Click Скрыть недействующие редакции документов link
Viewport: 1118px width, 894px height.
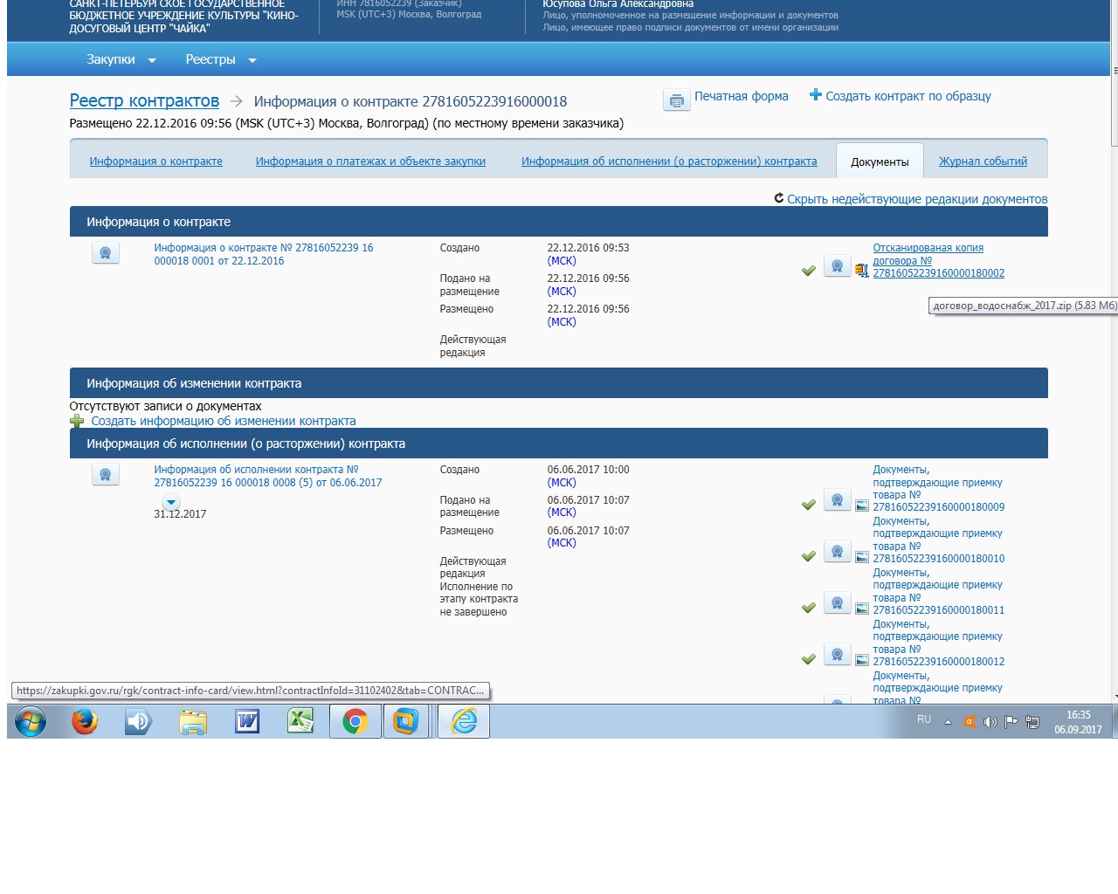pyautogui.click(x=917, y=199)
